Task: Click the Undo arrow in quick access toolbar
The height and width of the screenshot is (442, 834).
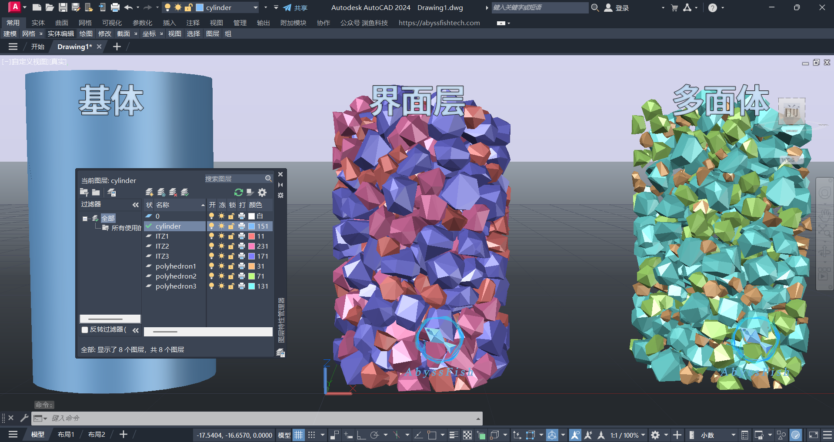Action: pos(128,7)
